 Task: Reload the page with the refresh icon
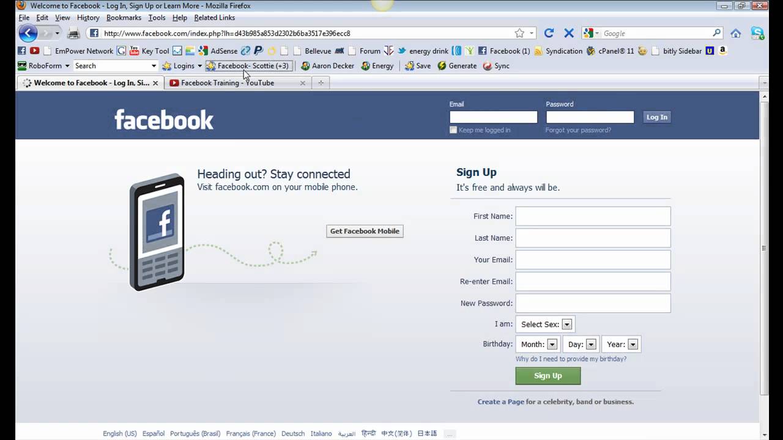tap(549, 33)
